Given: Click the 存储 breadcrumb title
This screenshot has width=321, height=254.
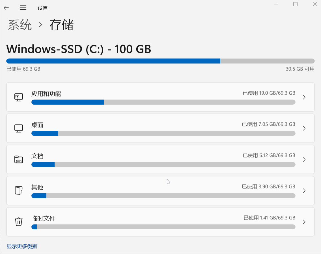Looking at the screenshot, I should point(62,25).
